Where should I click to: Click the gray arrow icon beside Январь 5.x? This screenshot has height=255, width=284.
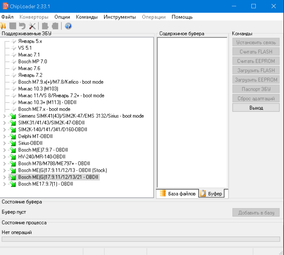click(x=13, y=41)
